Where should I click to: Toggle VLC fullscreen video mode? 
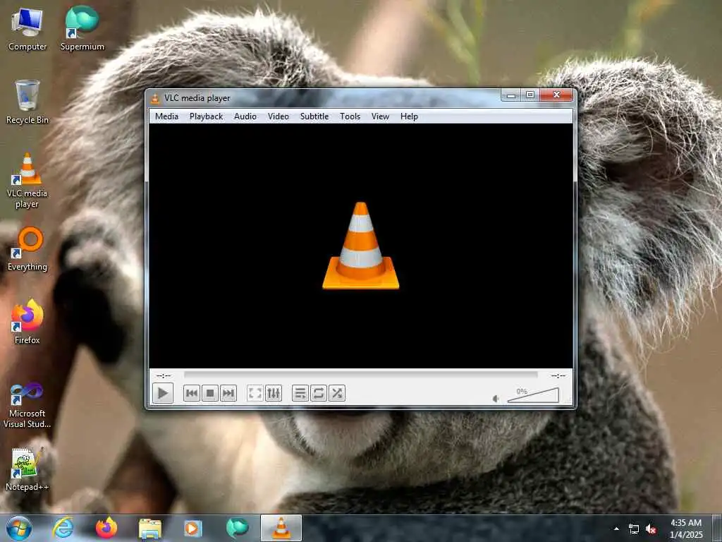tap(255, 393)
